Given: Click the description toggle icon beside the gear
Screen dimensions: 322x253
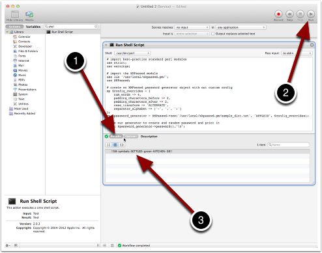Looking at the screenshot, I should (x=16, y=245).
